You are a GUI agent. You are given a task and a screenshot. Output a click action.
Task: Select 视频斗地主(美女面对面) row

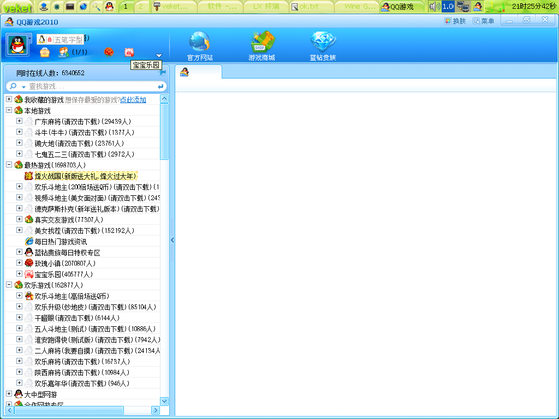pos(97,197)
